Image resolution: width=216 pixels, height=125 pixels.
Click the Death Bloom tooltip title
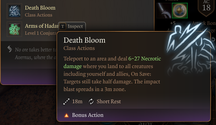tap(84, 40)
